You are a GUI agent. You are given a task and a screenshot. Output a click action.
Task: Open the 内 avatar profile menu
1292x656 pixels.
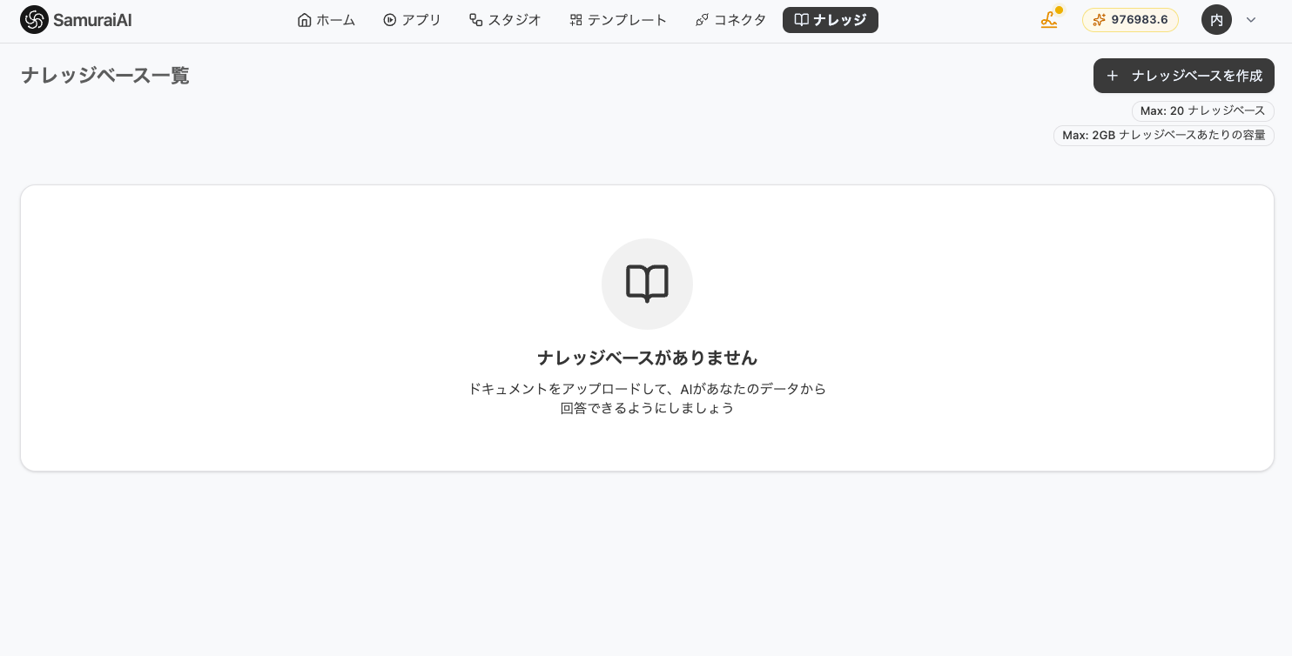click(x=1216, y=19)
